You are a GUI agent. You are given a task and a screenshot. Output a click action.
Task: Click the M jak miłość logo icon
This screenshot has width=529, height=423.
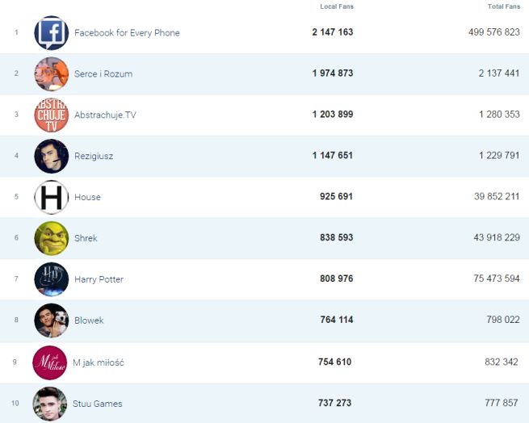click(50, 362)
